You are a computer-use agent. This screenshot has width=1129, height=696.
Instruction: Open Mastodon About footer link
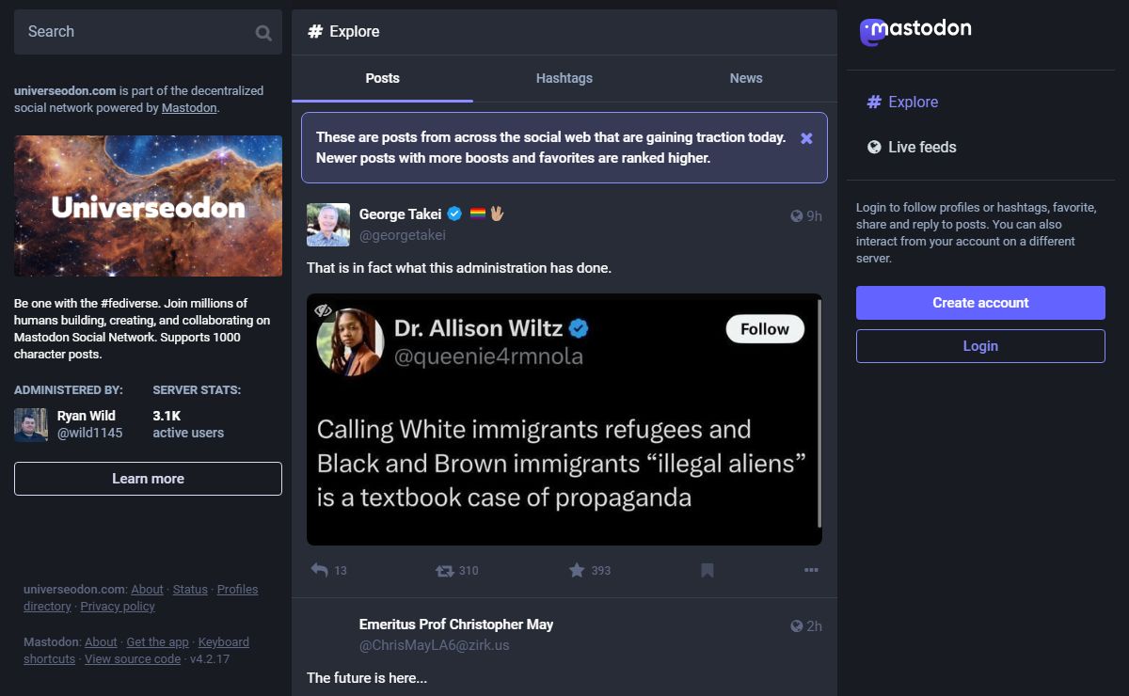click(x=101, y=642)
